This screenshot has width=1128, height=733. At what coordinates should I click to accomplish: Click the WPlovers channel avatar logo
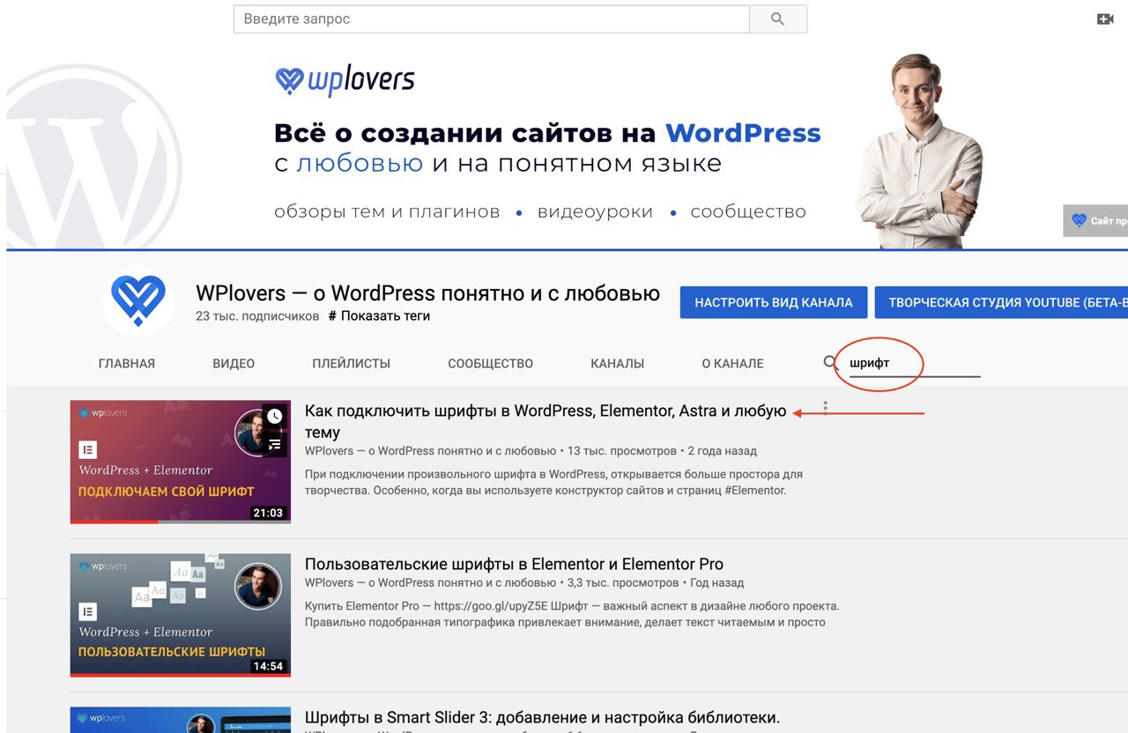[138, 301]
